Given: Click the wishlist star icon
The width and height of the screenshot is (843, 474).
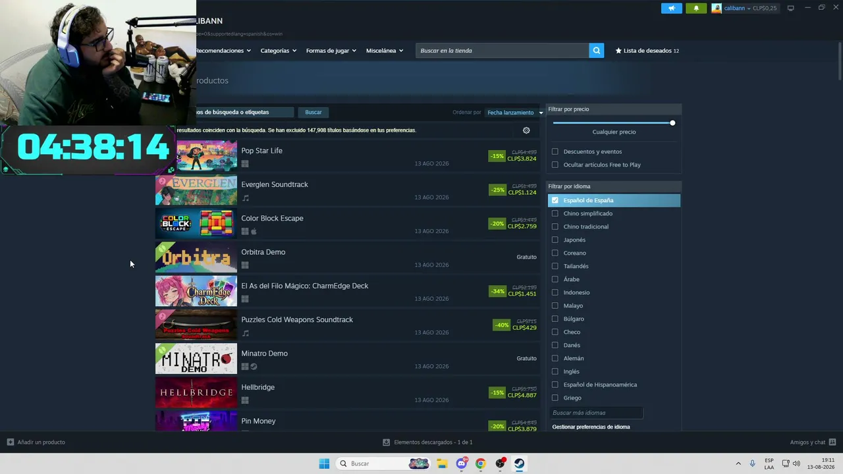Looking at the screenshot, I should (618, 51).
